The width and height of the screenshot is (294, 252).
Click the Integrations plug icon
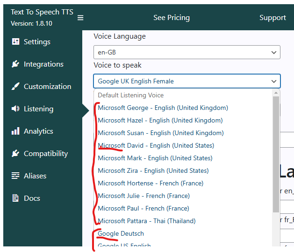[x=15, y=64]
